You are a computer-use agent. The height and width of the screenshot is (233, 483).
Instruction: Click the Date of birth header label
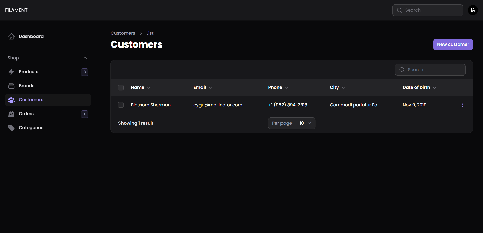(416, 87)
